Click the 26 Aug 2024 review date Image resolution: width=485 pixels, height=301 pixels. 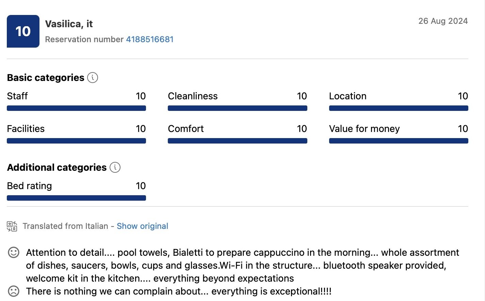tap(443, 21)
